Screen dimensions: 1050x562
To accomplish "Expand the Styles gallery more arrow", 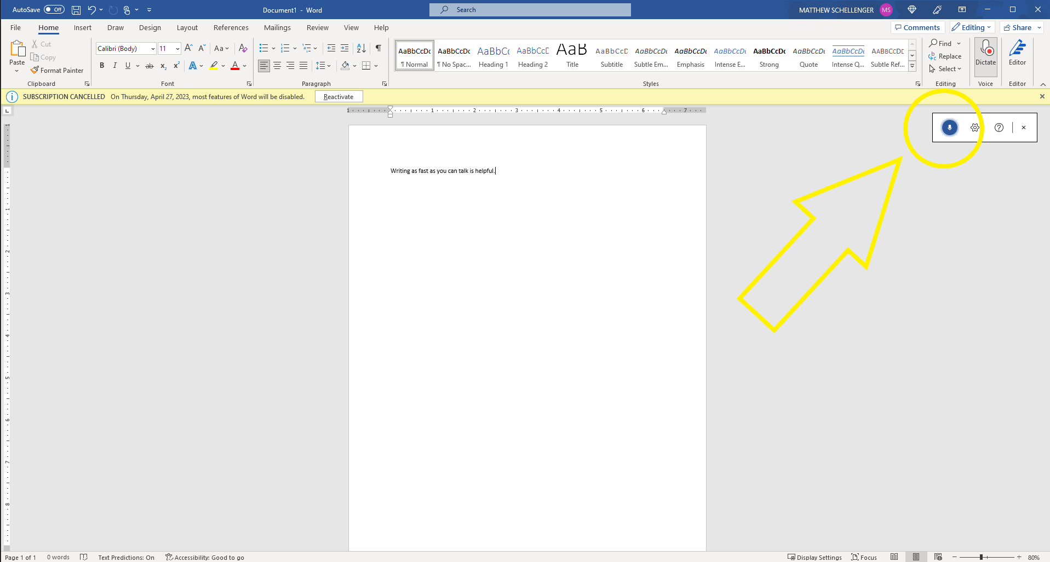I will (913, 66).
